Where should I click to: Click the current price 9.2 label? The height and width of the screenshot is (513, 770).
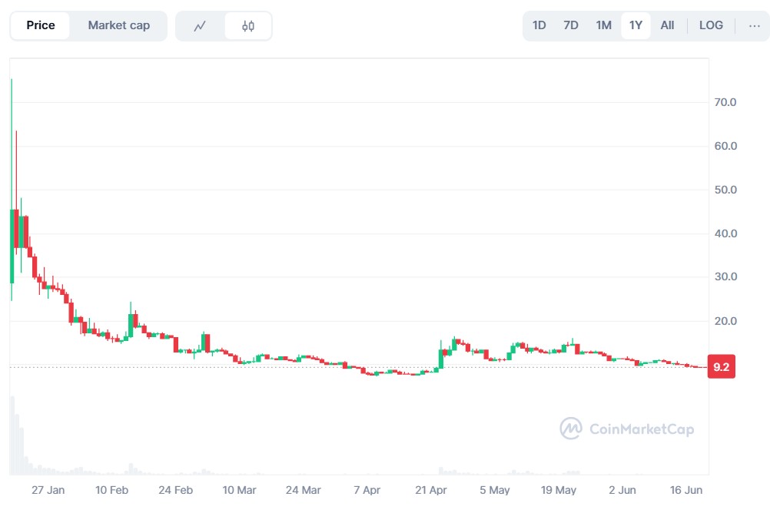click(721, 368)
